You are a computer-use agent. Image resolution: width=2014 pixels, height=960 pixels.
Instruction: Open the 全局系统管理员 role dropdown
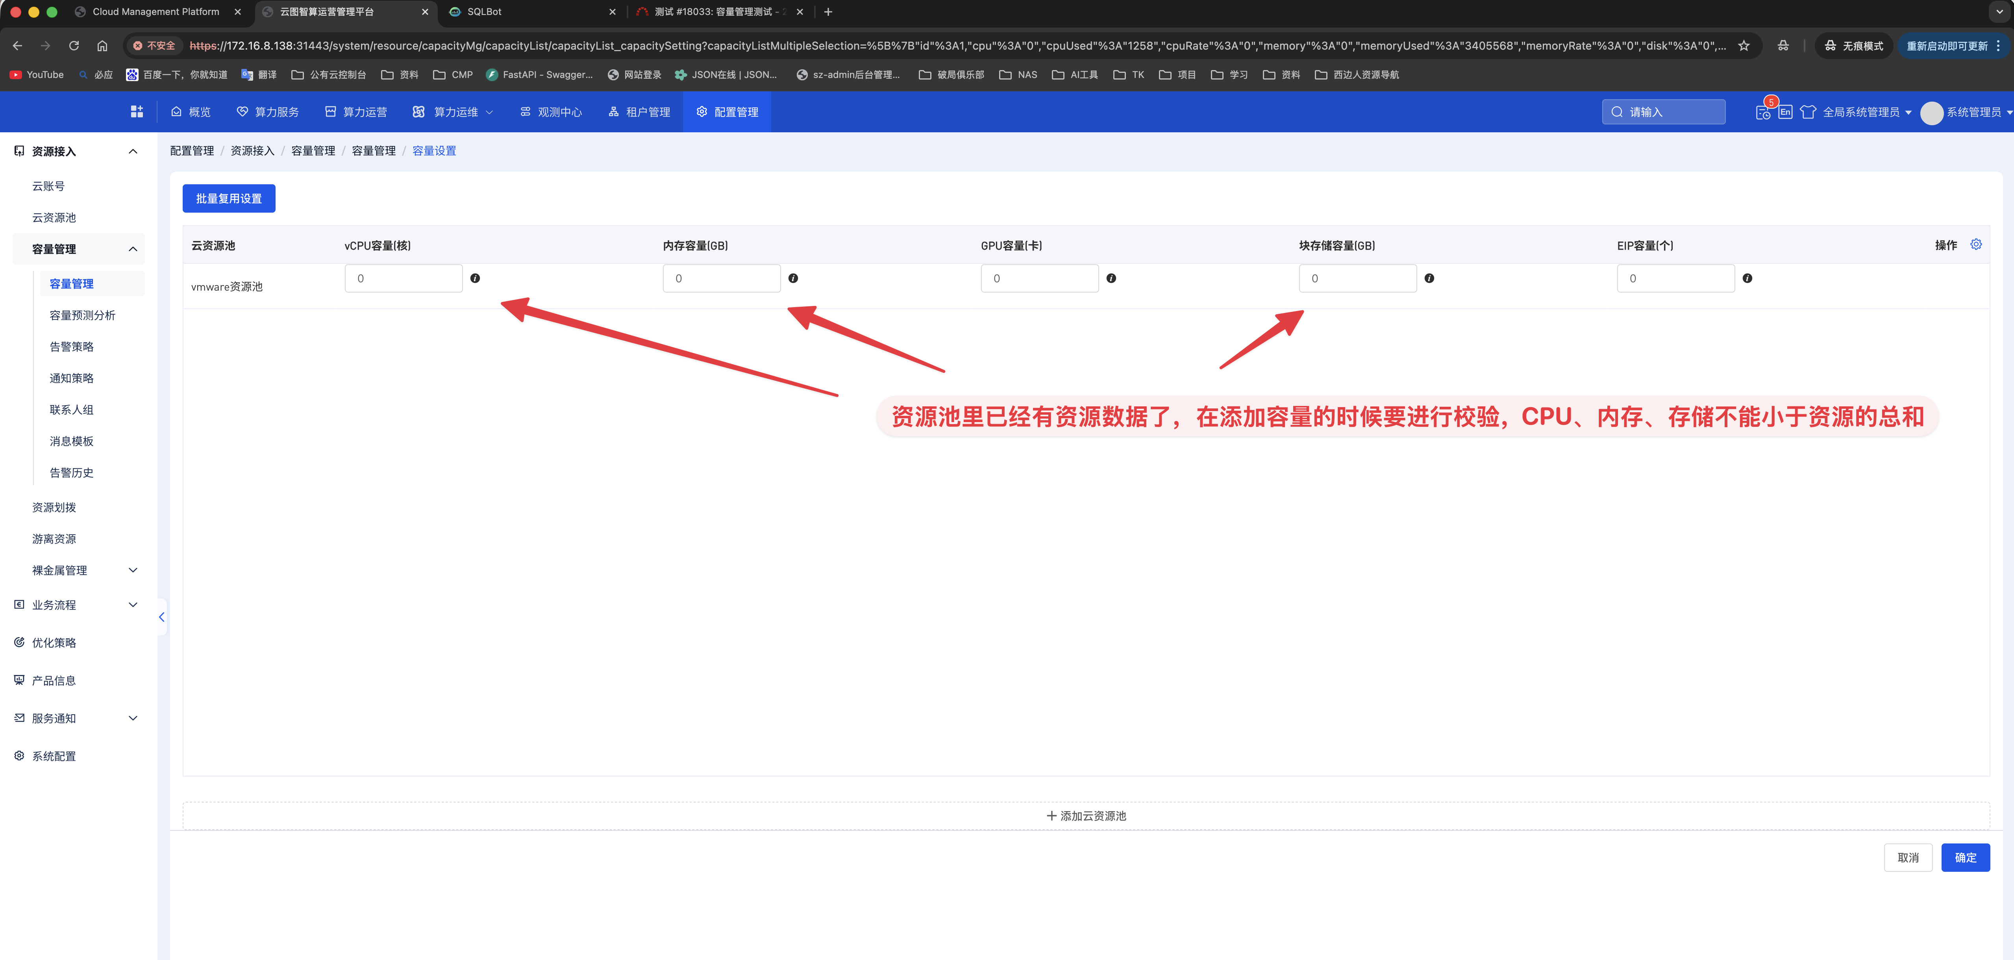[x=1866, y=112]
